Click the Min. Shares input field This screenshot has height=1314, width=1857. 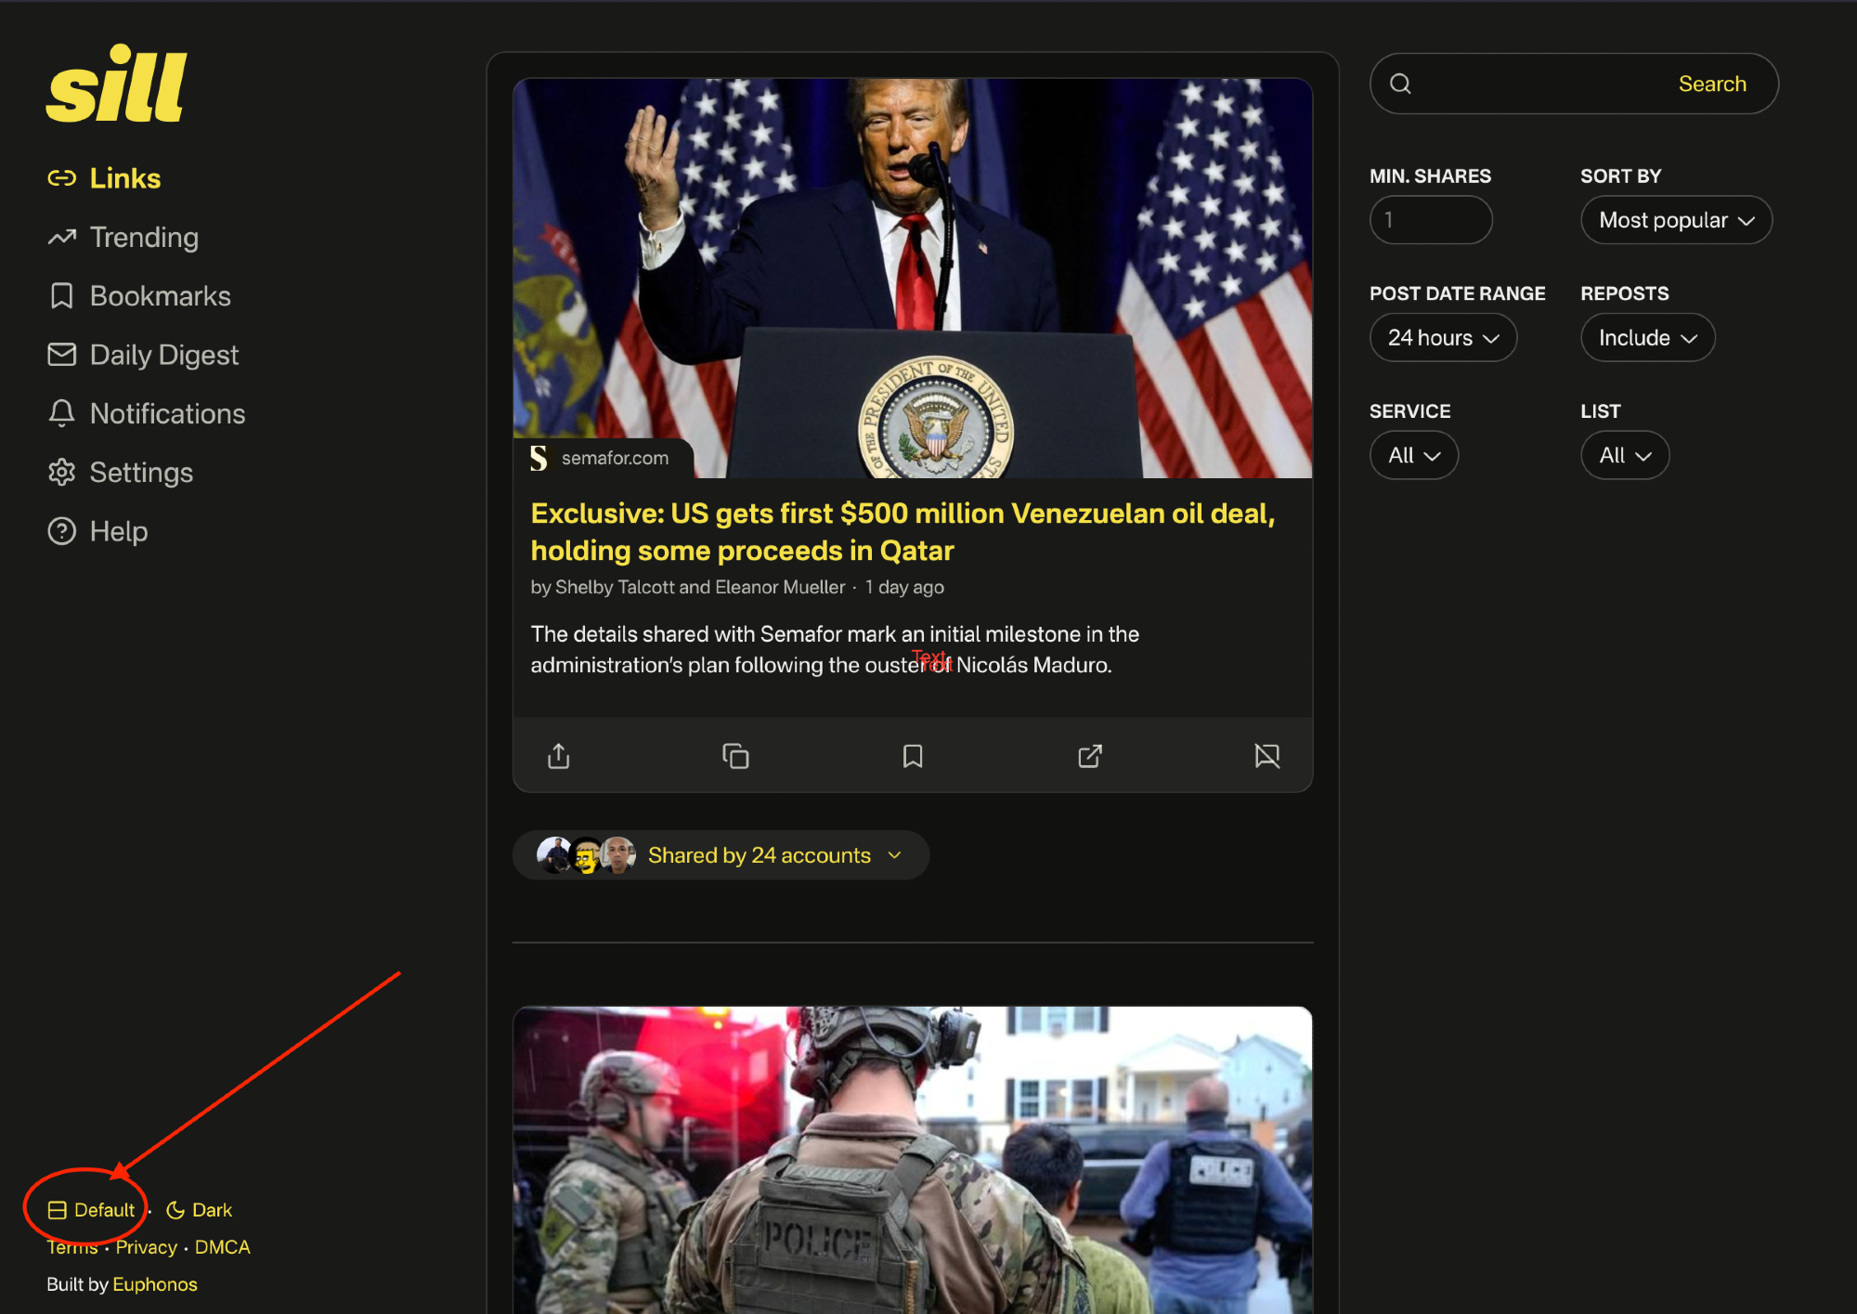(1430, 220)
